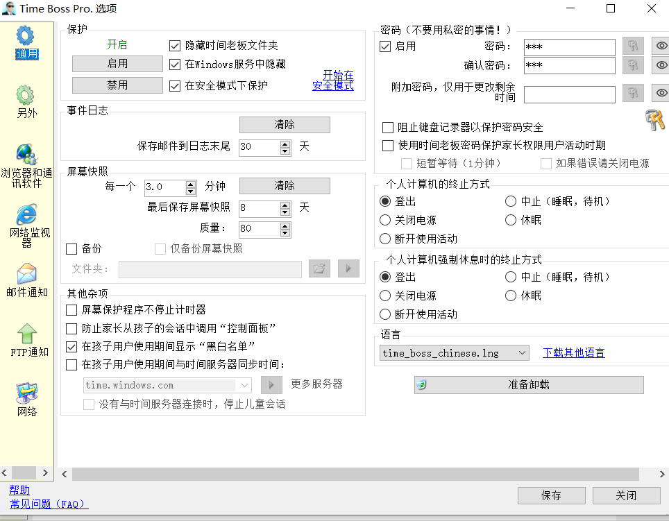This screenshot has height=521, width=669.
Task: Click Time Boss Pro title bar app icon
Action: tap(8, 8)
